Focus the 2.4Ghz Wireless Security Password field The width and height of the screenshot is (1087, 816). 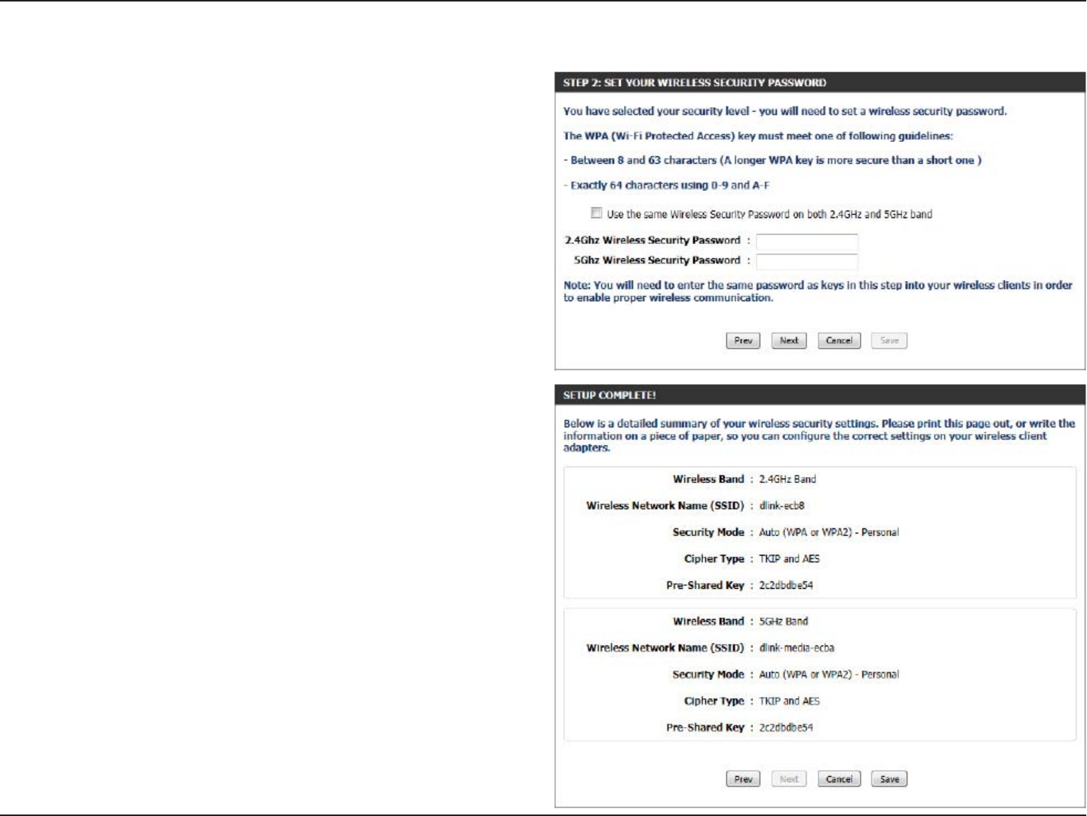(807, 242)
